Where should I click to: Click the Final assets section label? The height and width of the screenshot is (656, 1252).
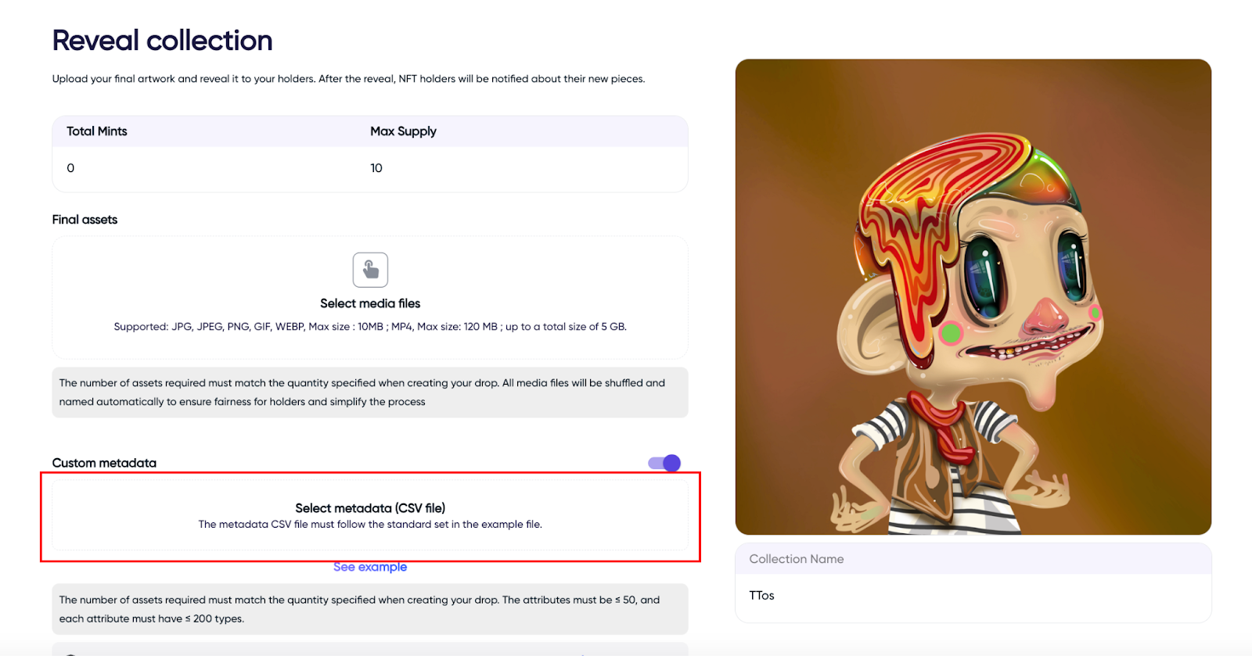point(85,220)
